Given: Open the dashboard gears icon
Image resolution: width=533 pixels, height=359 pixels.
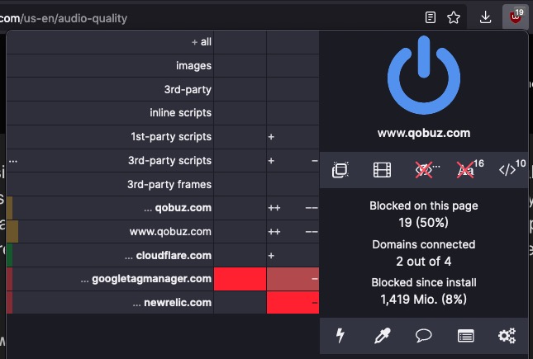Looking at the screenshot, I should pyautogui.click(x=507, y=336).
